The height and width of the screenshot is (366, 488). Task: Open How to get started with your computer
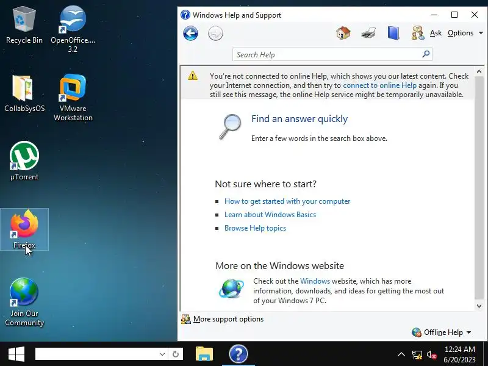pos(287,201)
